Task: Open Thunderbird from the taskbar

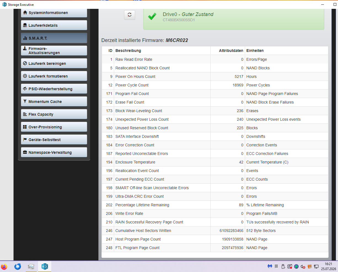Action: tap(18, 266)
